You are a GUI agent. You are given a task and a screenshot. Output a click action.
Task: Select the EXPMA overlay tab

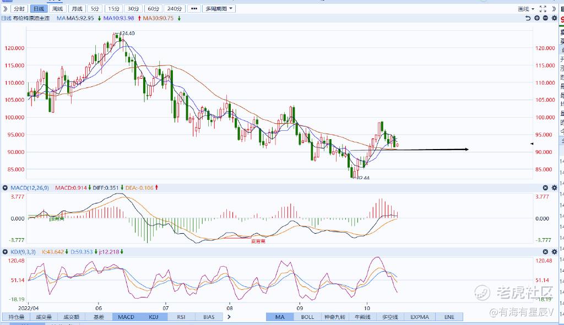click(420, 317)
